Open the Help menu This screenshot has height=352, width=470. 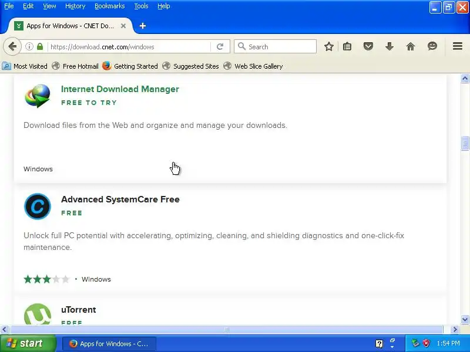[x=164, y=6]
